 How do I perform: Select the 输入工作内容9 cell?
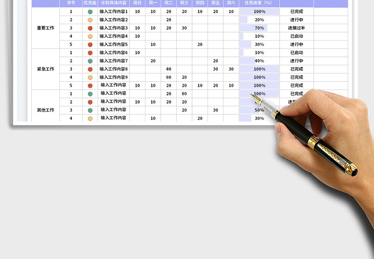[114, 77]
